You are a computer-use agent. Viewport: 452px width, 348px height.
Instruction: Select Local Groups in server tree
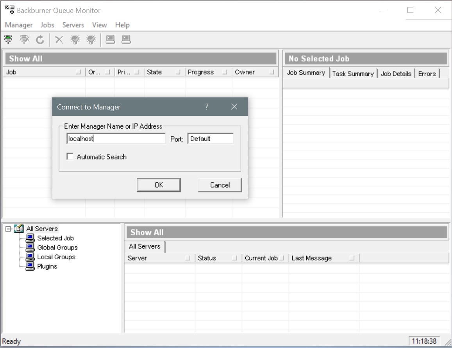tap(56, 257)
